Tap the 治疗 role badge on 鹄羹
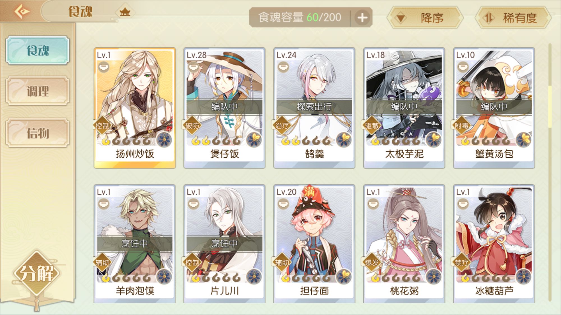 coord(282,126)
